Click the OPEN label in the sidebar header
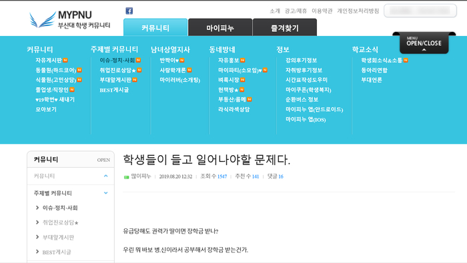This screenshot has height=263, width=467. tap(103, 160)
